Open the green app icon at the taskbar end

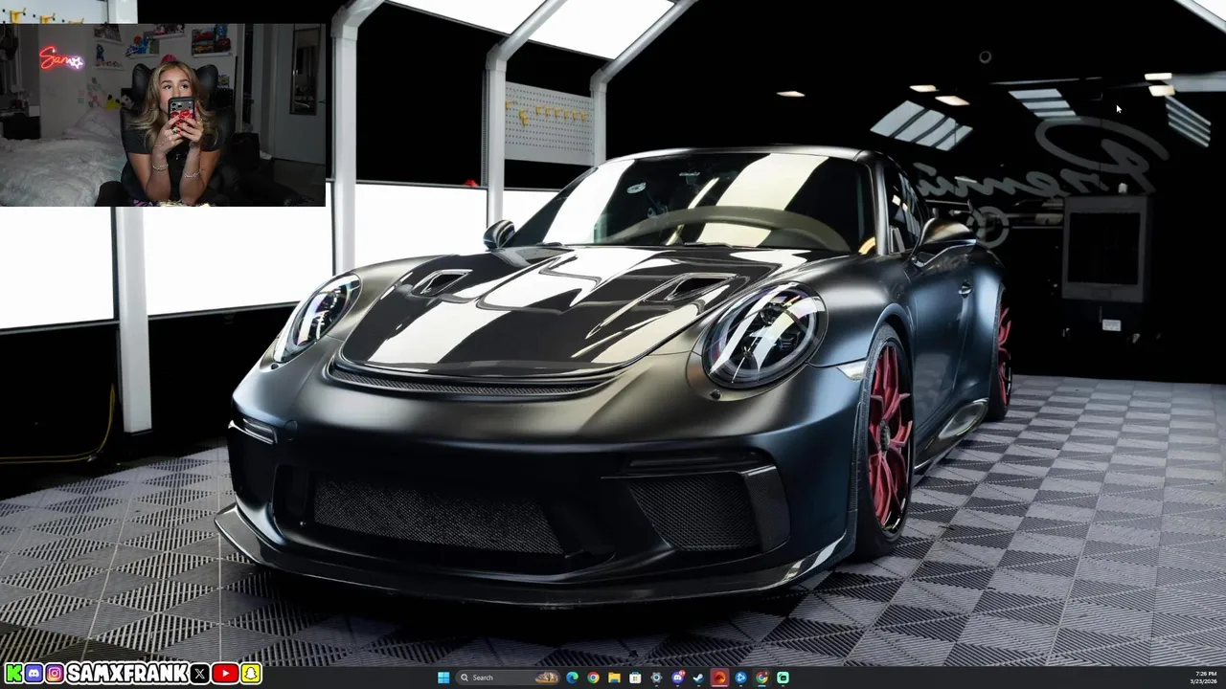(x=783, y=678)
